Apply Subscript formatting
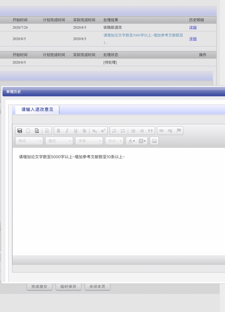Image resolution: width=225 pixels, height=312 pixels. [94, 131]
